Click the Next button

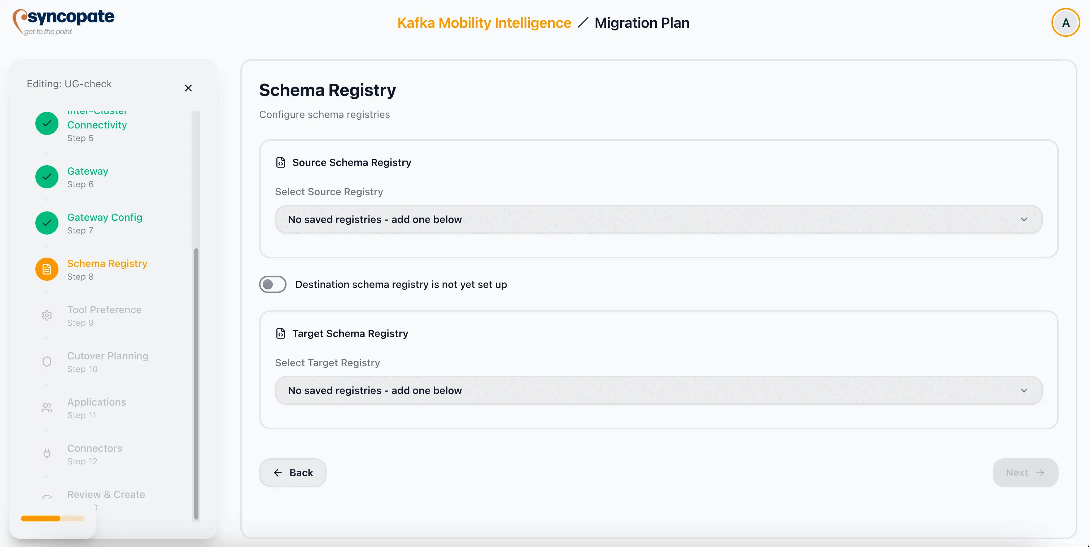pyautogui.click(x=1025, y=472)
